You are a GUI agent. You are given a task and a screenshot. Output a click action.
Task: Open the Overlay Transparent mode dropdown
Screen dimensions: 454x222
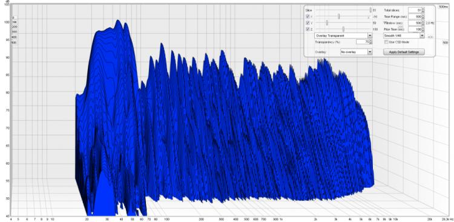(x=343, y=36)
